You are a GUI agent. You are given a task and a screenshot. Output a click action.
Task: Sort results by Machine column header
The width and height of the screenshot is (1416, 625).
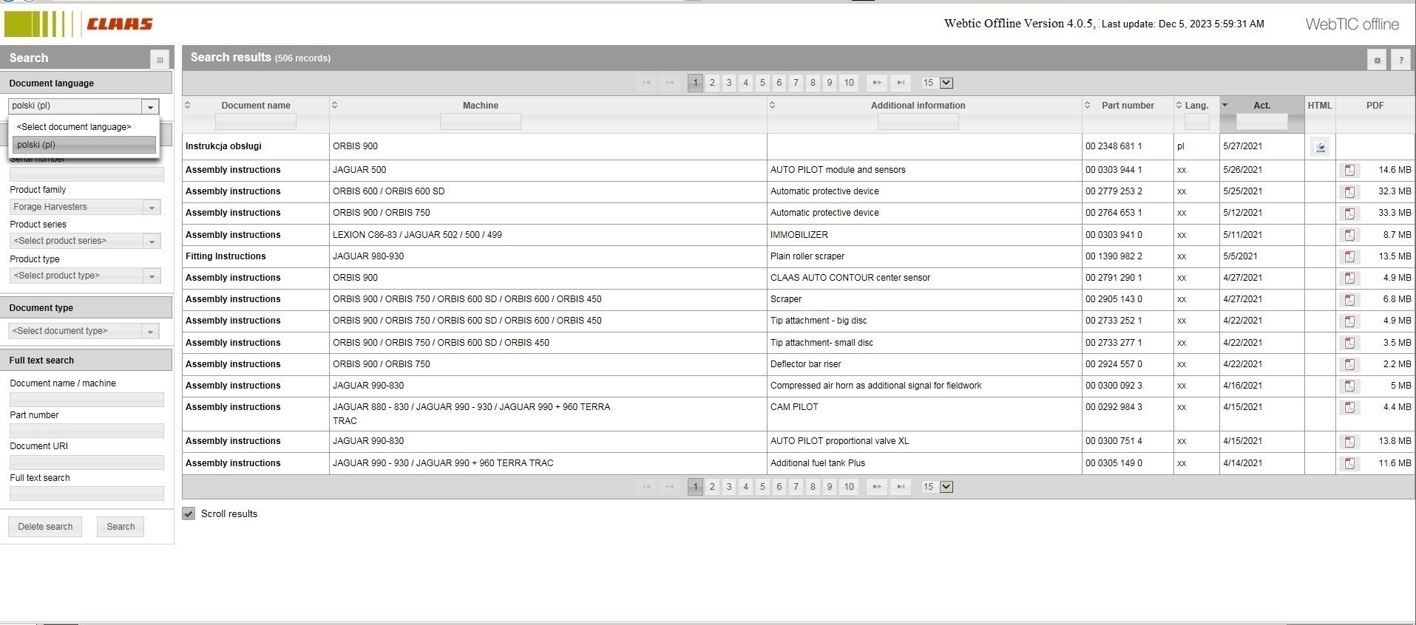481,106
